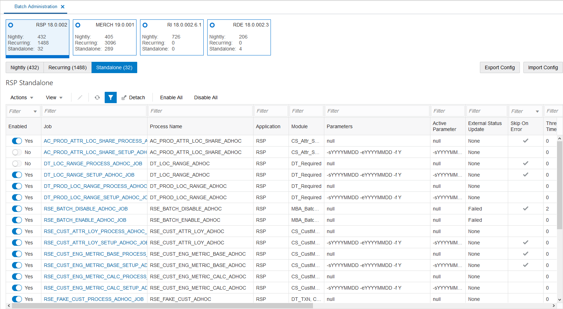Open RSE_BATCH_ENABLE_ADHOC_JOB job link
This screenshot has height=309, width=563.
85,220
